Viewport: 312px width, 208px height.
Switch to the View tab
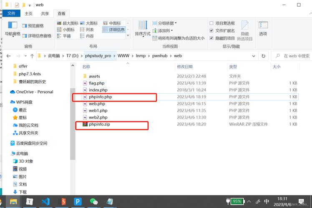point(61,13)
